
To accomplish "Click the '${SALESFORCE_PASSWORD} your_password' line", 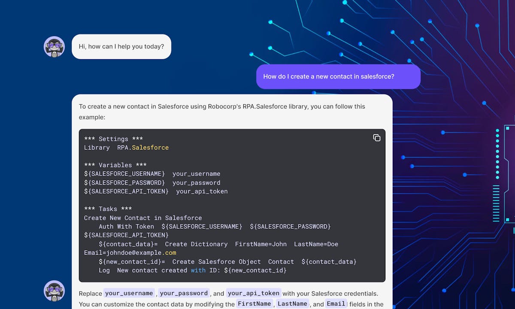I will [x=152, y=183].
